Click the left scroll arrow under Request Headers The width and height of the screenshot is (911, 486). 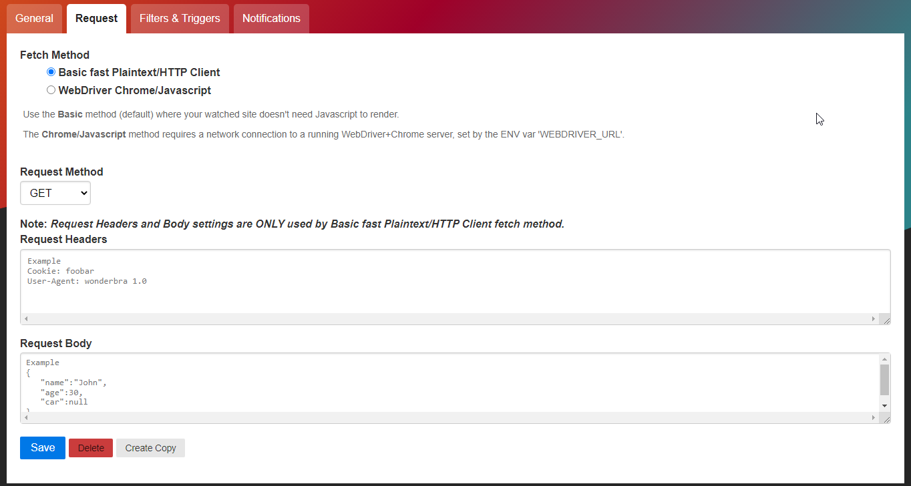coord(25,318)
